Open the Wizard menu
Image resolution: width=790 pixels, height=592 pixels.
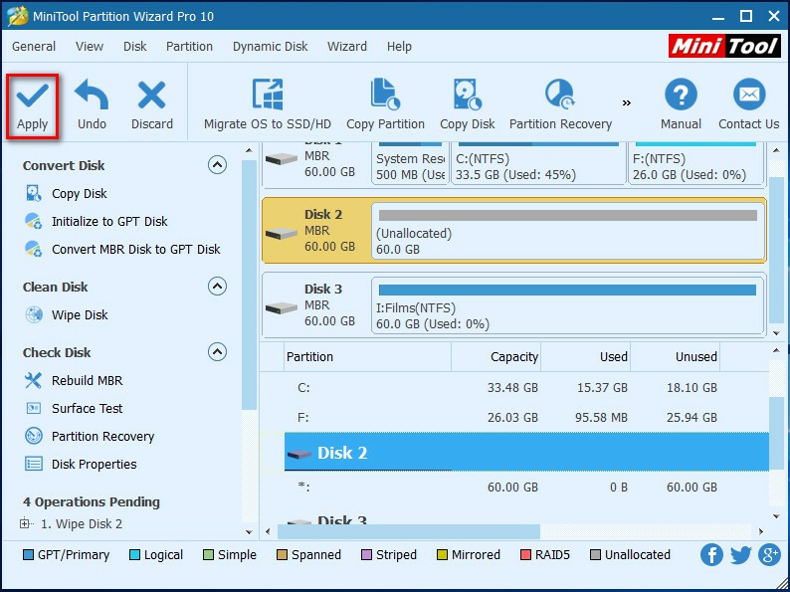pos(347,47)
